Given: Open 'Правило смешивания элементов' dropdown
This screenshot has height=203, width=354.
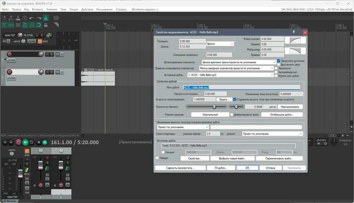Looking at the screenshot, I should (x=236, y=68).
